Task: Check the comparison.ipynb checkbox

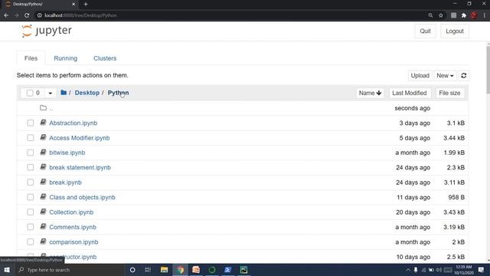Action: [x=31, y=242]
